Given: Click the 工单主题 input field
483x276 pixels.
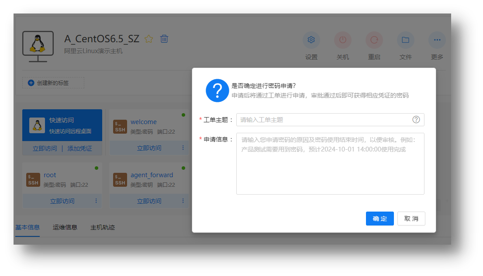Looking at the screenshot, I should pyautogui.click(x=323, y=120).
